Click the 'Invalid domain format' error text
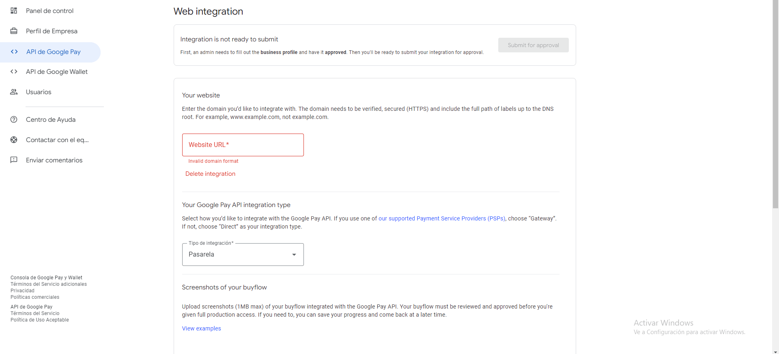Image resolution: width=779 pixels, height=354 pixels. [213, 161]
